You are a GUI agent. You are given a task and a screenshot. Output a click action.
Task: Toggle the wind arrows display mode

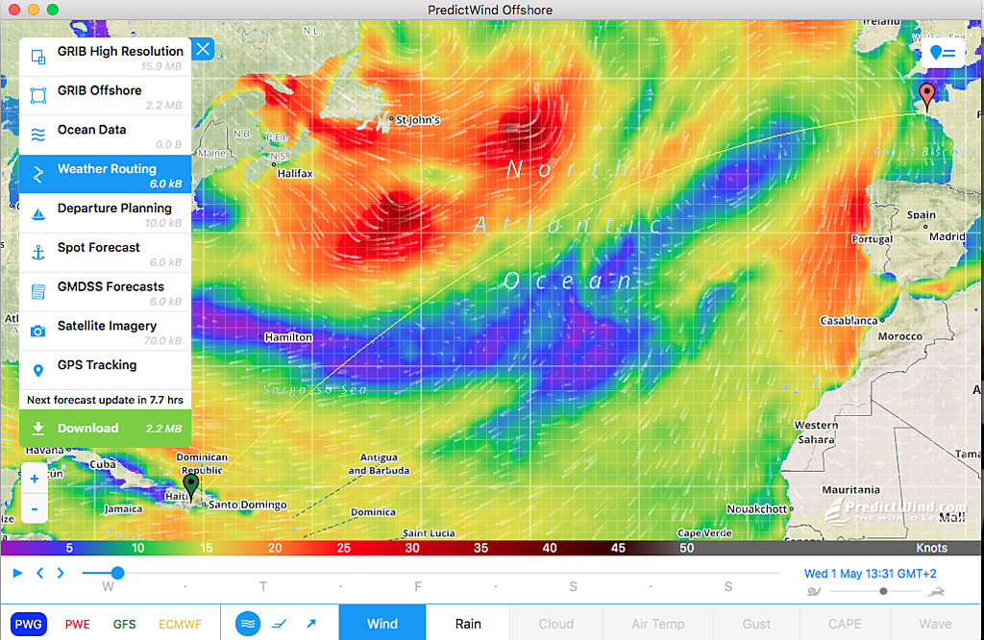pos(311,624)
